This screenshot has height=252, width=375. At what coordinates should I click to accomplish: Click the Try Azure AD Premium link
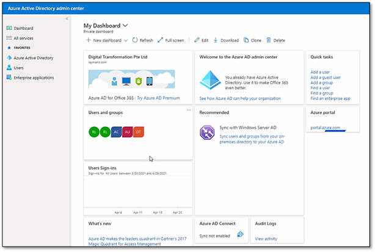(158, 98)
